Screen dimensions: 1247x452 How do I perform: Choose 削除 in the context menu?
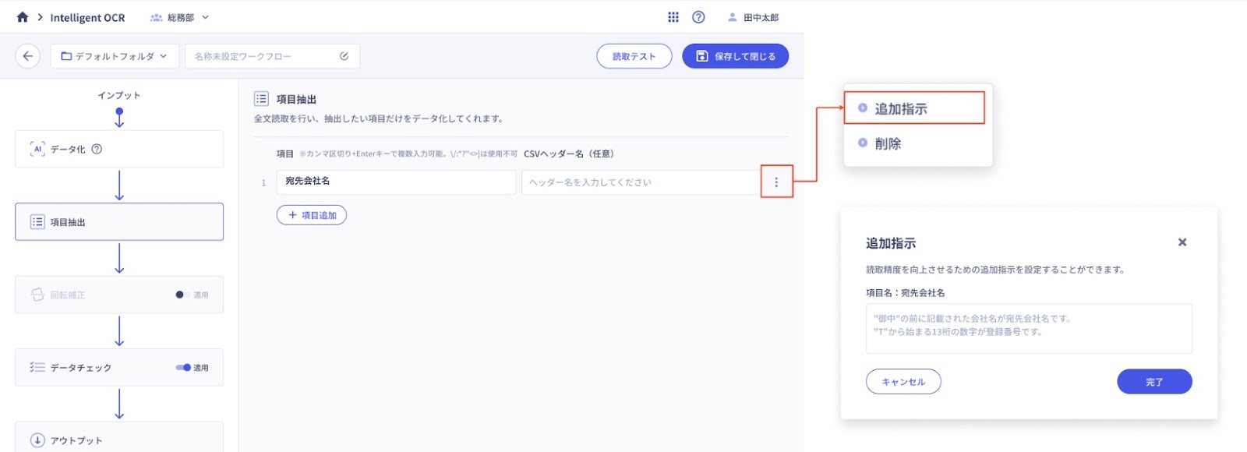tap(888, 143)
